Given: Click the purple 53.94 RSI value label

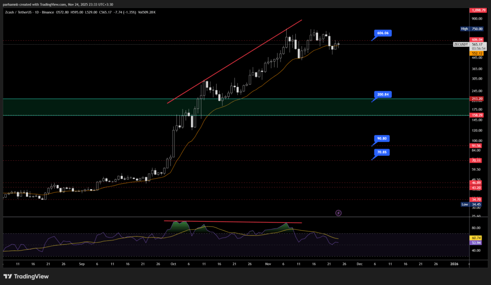Looking at the screenshot, I should pos(476,243).
